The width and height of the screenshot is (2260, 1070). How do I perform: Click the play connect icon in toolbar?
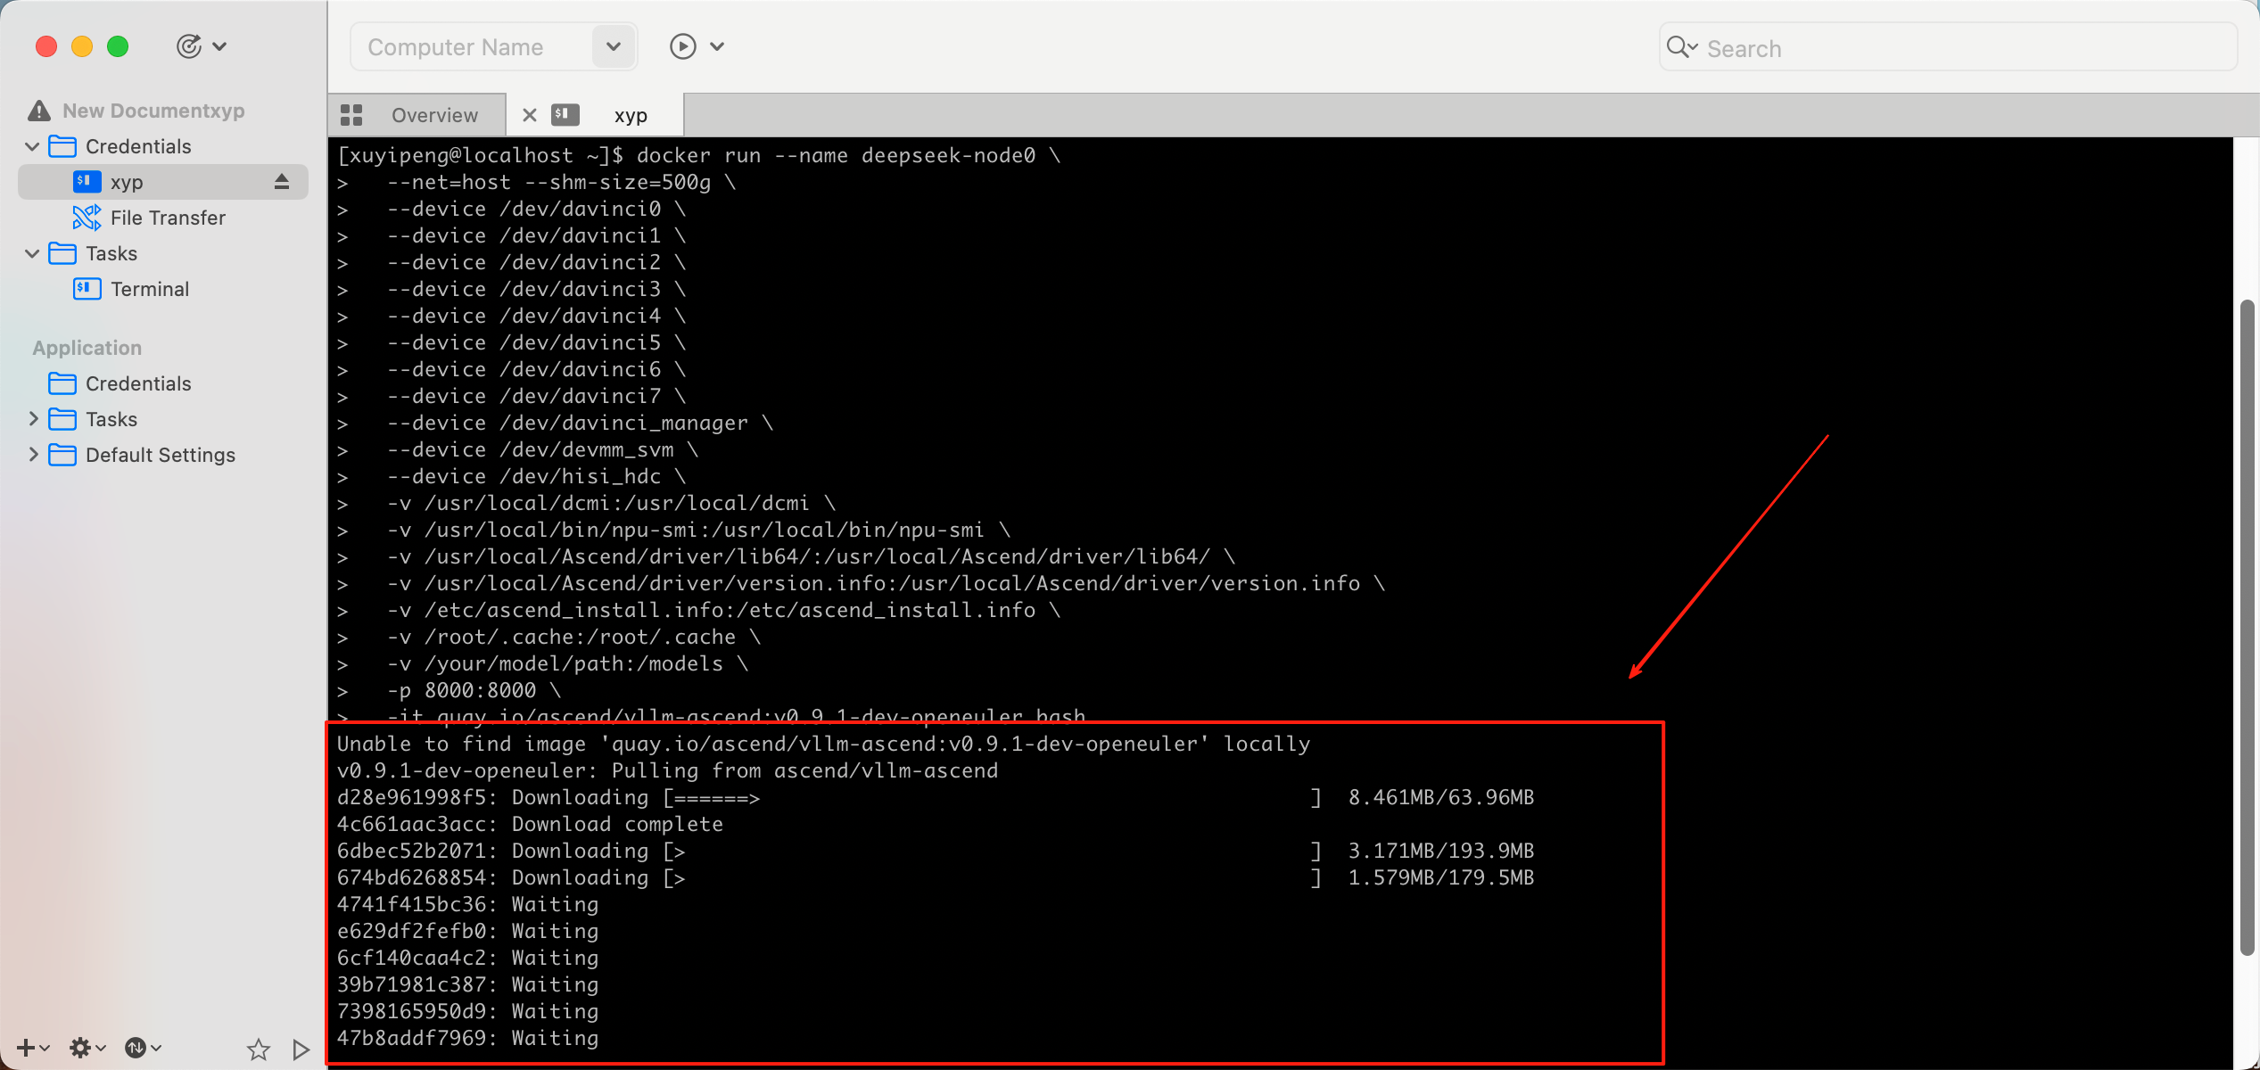682,46
